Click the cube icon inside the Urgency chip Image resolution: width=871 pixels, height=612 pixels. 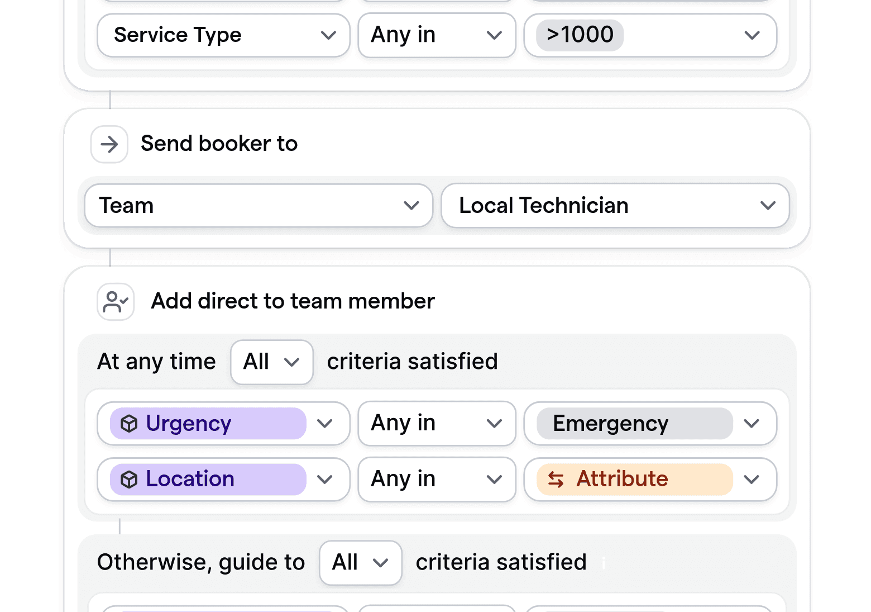(x=129, y=424)
